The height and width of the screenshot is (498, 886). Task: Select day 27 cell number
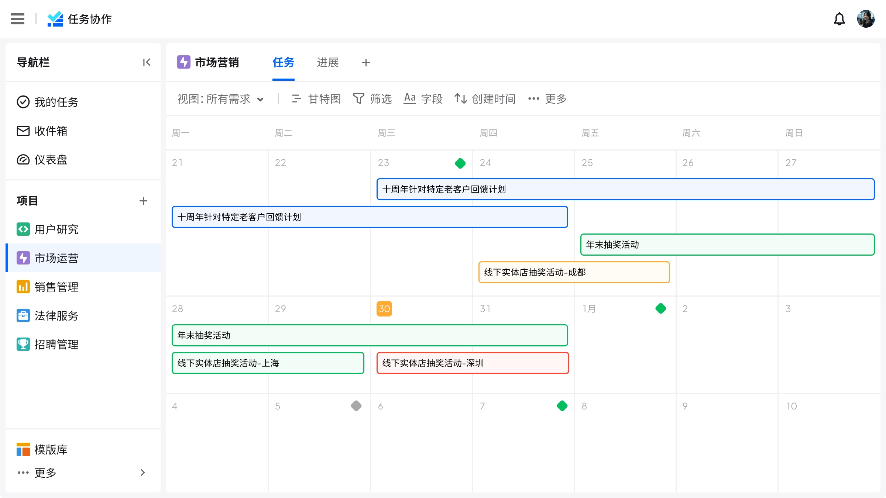pos(791,163)
